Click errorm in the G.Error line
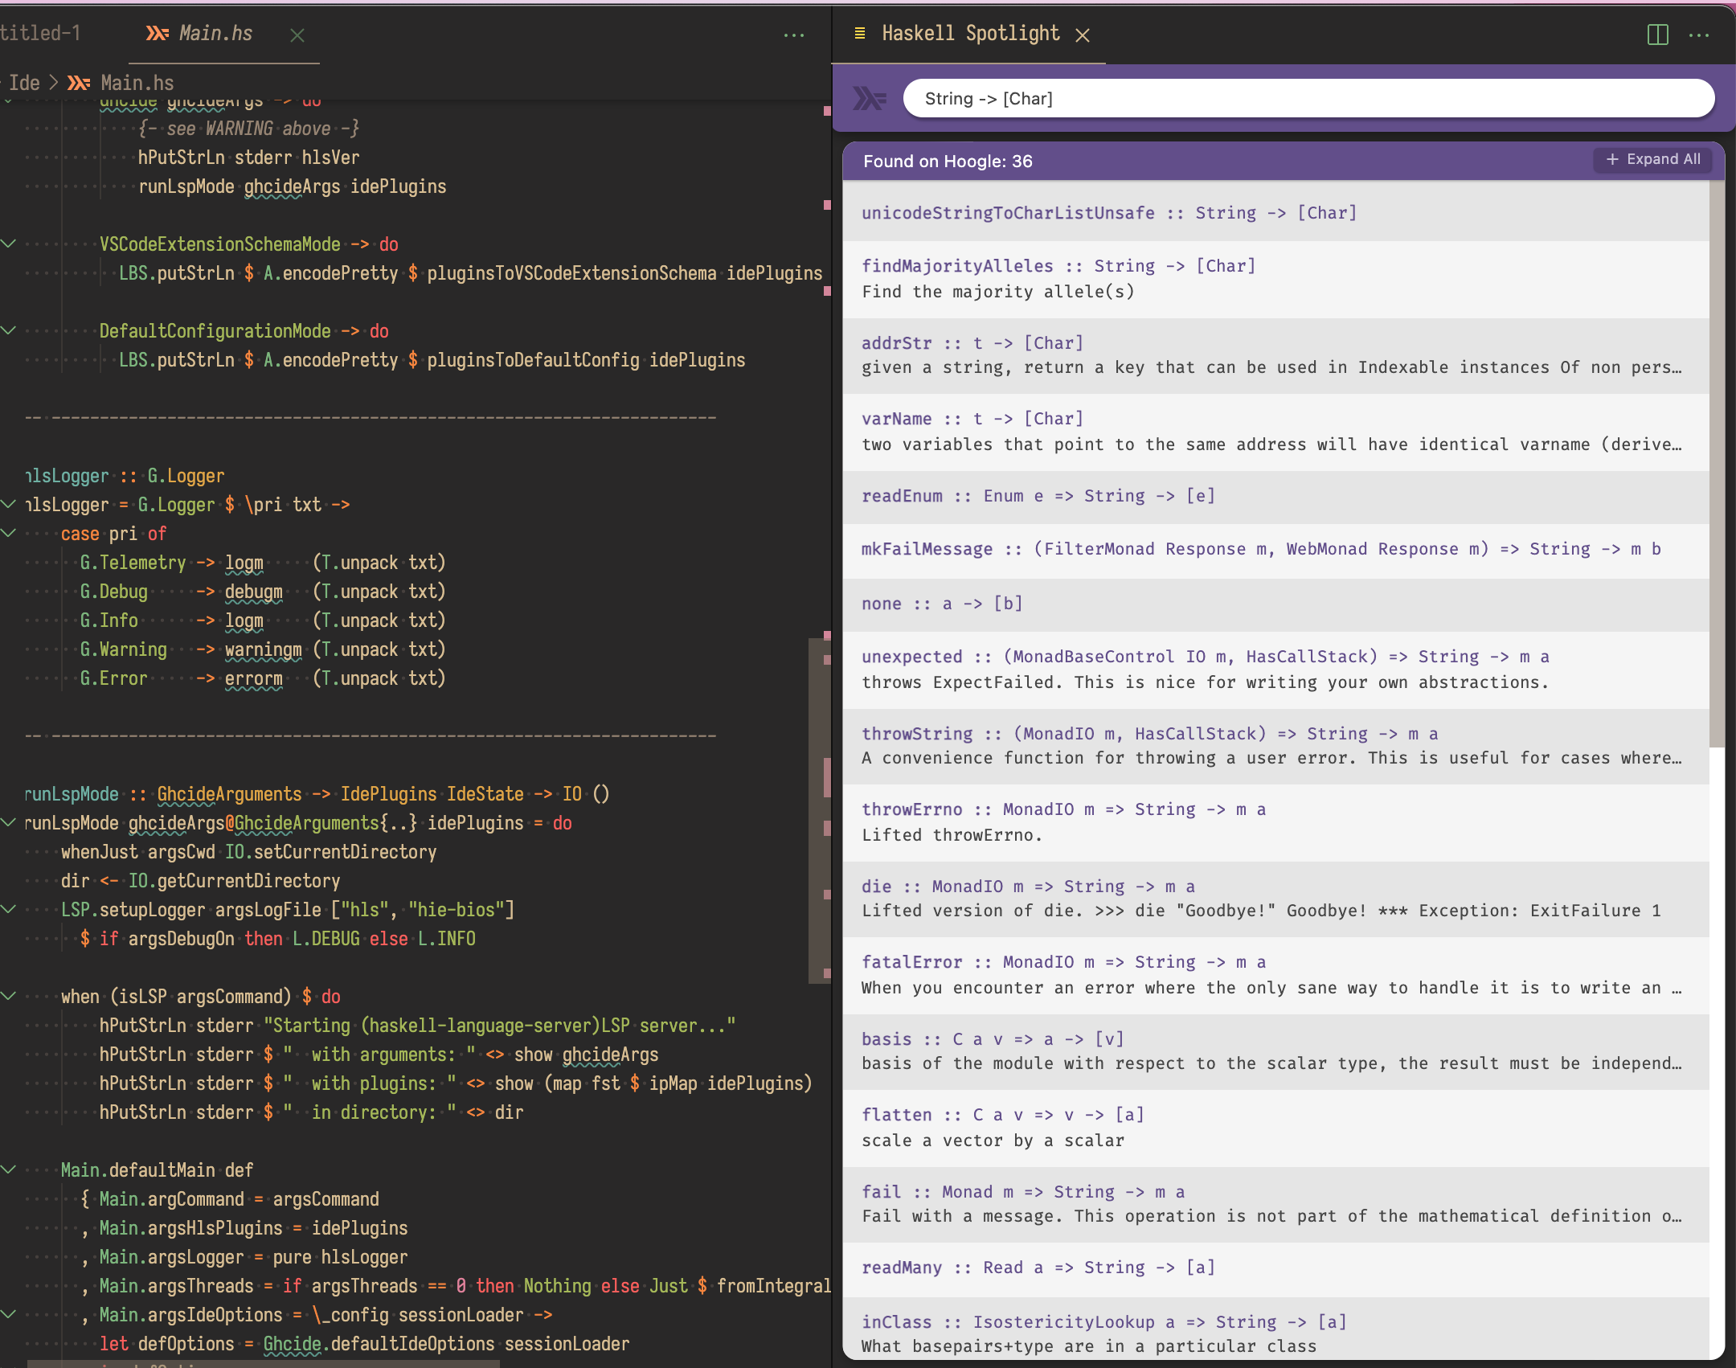The height and width of the screenshot is (1368, 1736). (x=253, y=678)
